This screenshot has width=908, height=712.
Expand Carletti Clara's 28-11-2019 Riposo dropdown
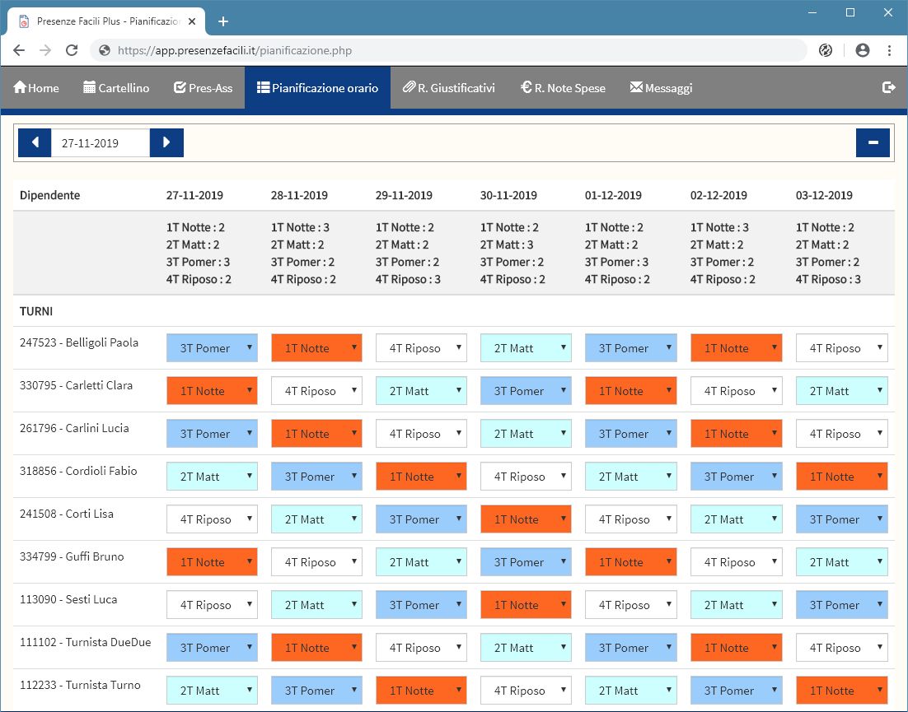coord(316,391)
